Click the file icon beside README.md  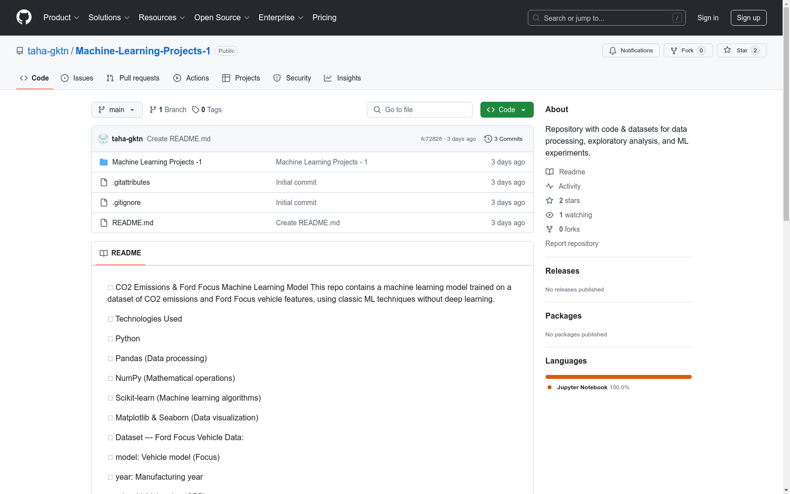pyautogui.click(x=104, y=223)
